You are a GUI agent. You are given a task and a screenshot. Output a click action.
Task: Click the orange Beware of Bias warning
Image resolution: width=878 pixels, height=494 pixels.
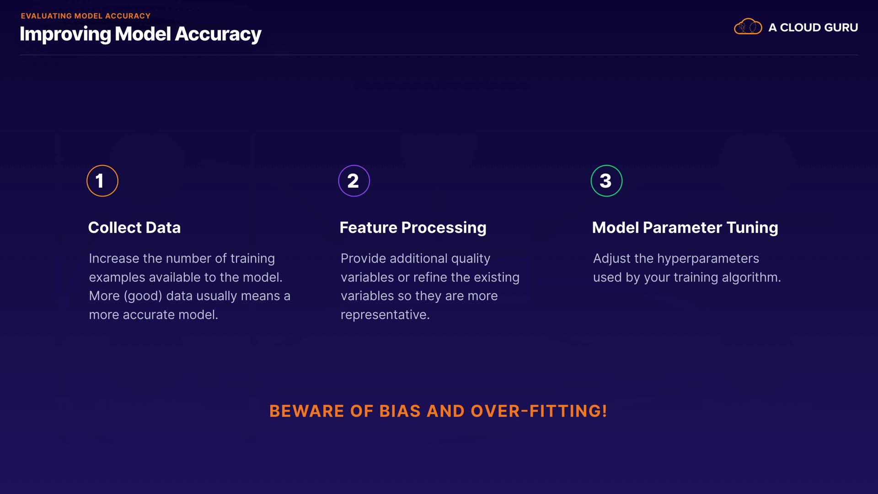click(x=438, y=411)
